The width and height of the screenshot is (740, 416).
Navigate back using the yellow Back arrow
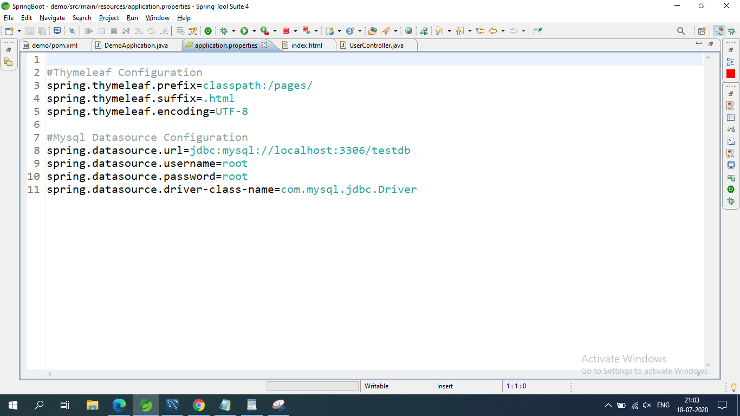(493, 31)
